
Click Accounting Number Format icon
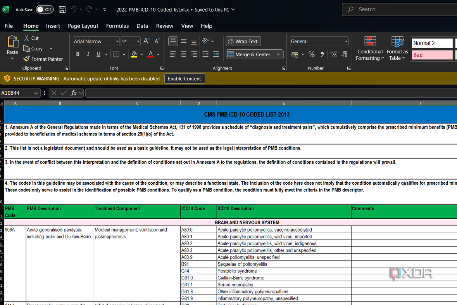295,54
